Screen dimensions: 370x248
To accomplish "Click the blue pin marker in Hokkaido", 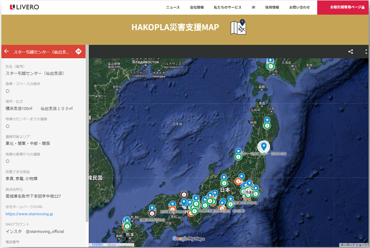I will (x=270, y=60).
